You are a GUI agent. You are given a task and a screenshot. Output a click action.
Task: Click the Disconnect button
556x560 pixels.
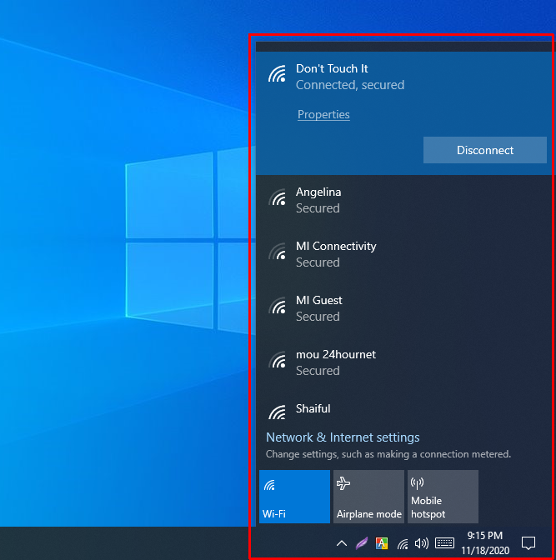(484, 151)
